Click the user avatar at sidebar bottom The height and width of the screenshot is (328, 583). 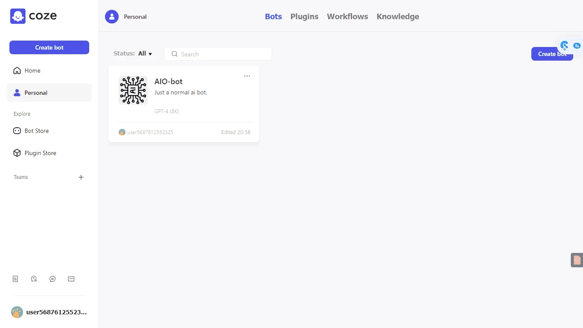[17, 312]
